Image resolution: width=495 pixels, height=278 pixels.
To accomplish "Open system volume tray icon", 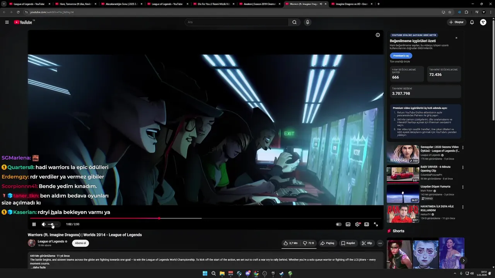I will 472,273.
